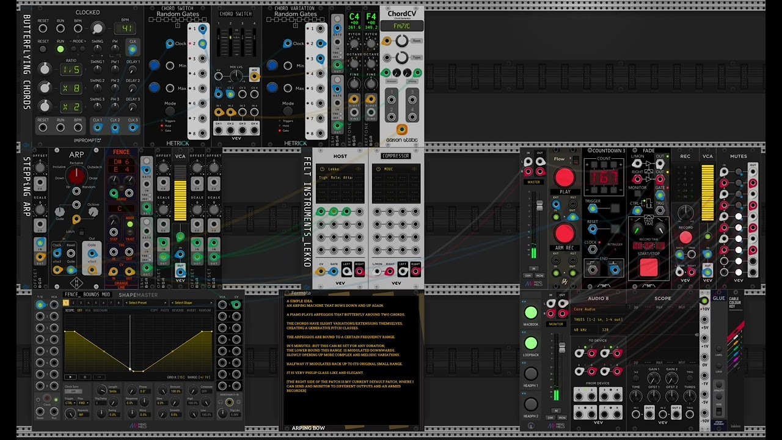Screen dimensions: 782x440
Task: Click the Master channel fader
Action: 539,206
